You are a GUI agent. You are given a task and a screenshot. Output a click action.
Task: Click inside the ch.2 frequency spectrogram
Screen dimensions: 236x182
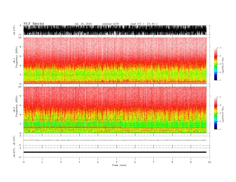[115, 110]
